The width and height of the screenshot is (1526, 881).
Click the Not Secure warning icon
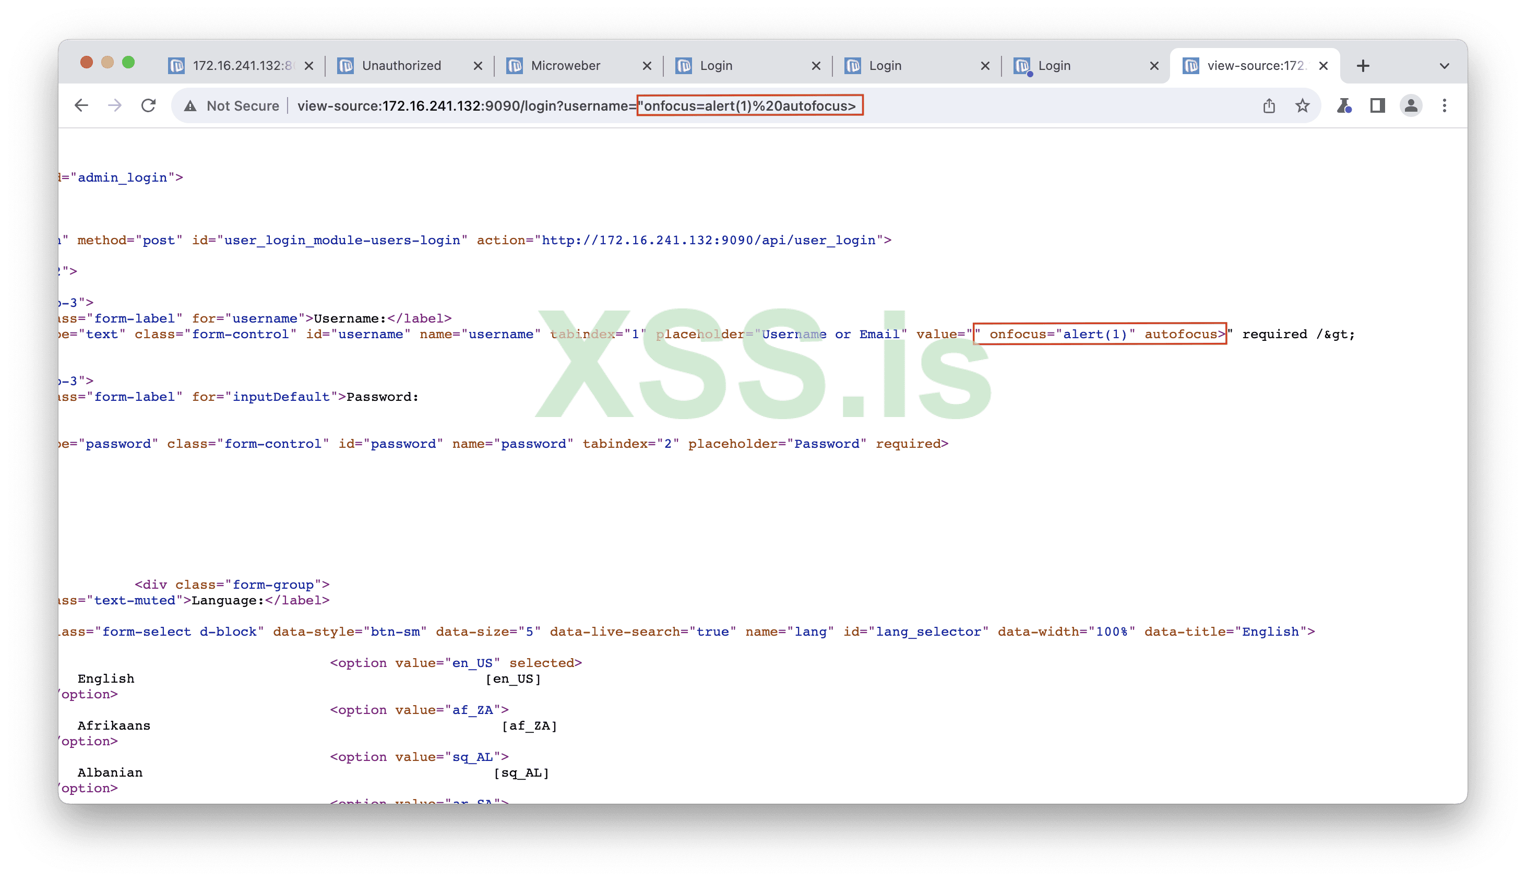pyautogui.click(x=190, y=106)
